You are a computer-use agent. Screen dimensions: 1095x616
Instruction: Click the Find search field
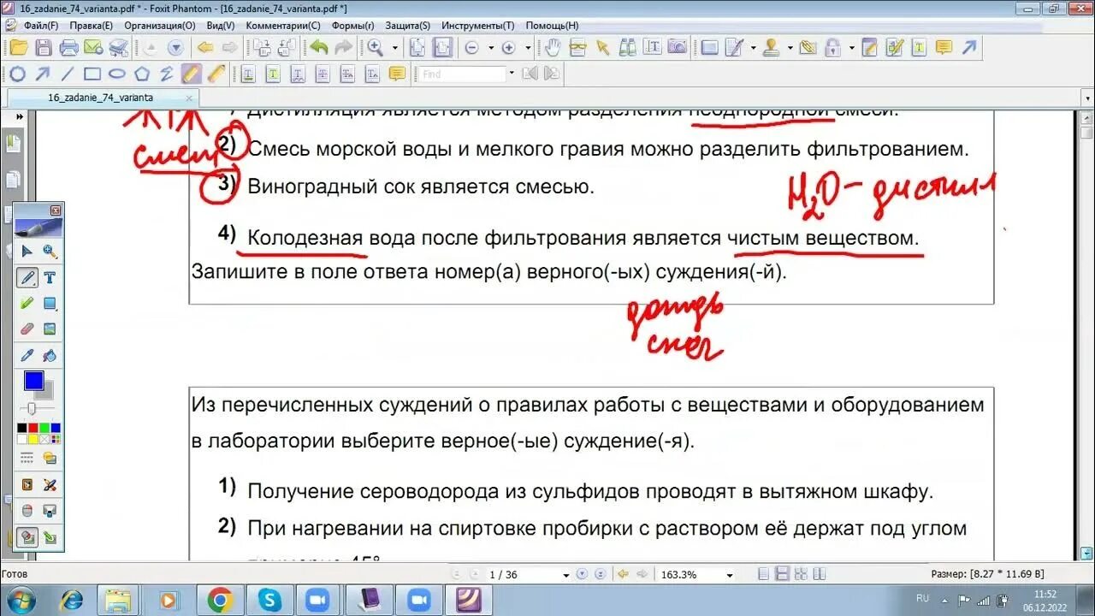click(463, 74)
